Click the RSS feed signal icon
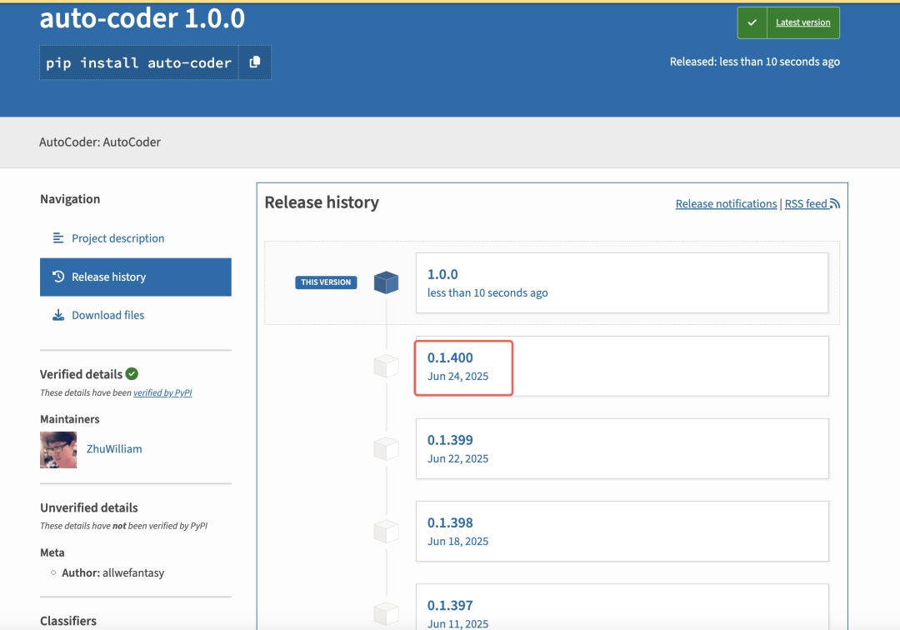 tap(834, 203)
